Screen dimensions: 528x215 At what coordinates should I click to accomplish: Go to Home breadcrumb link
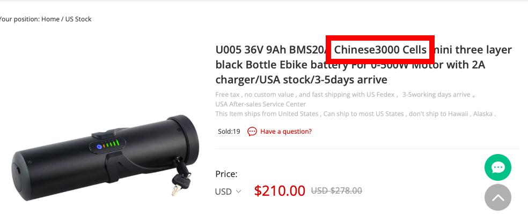point(50,19)
